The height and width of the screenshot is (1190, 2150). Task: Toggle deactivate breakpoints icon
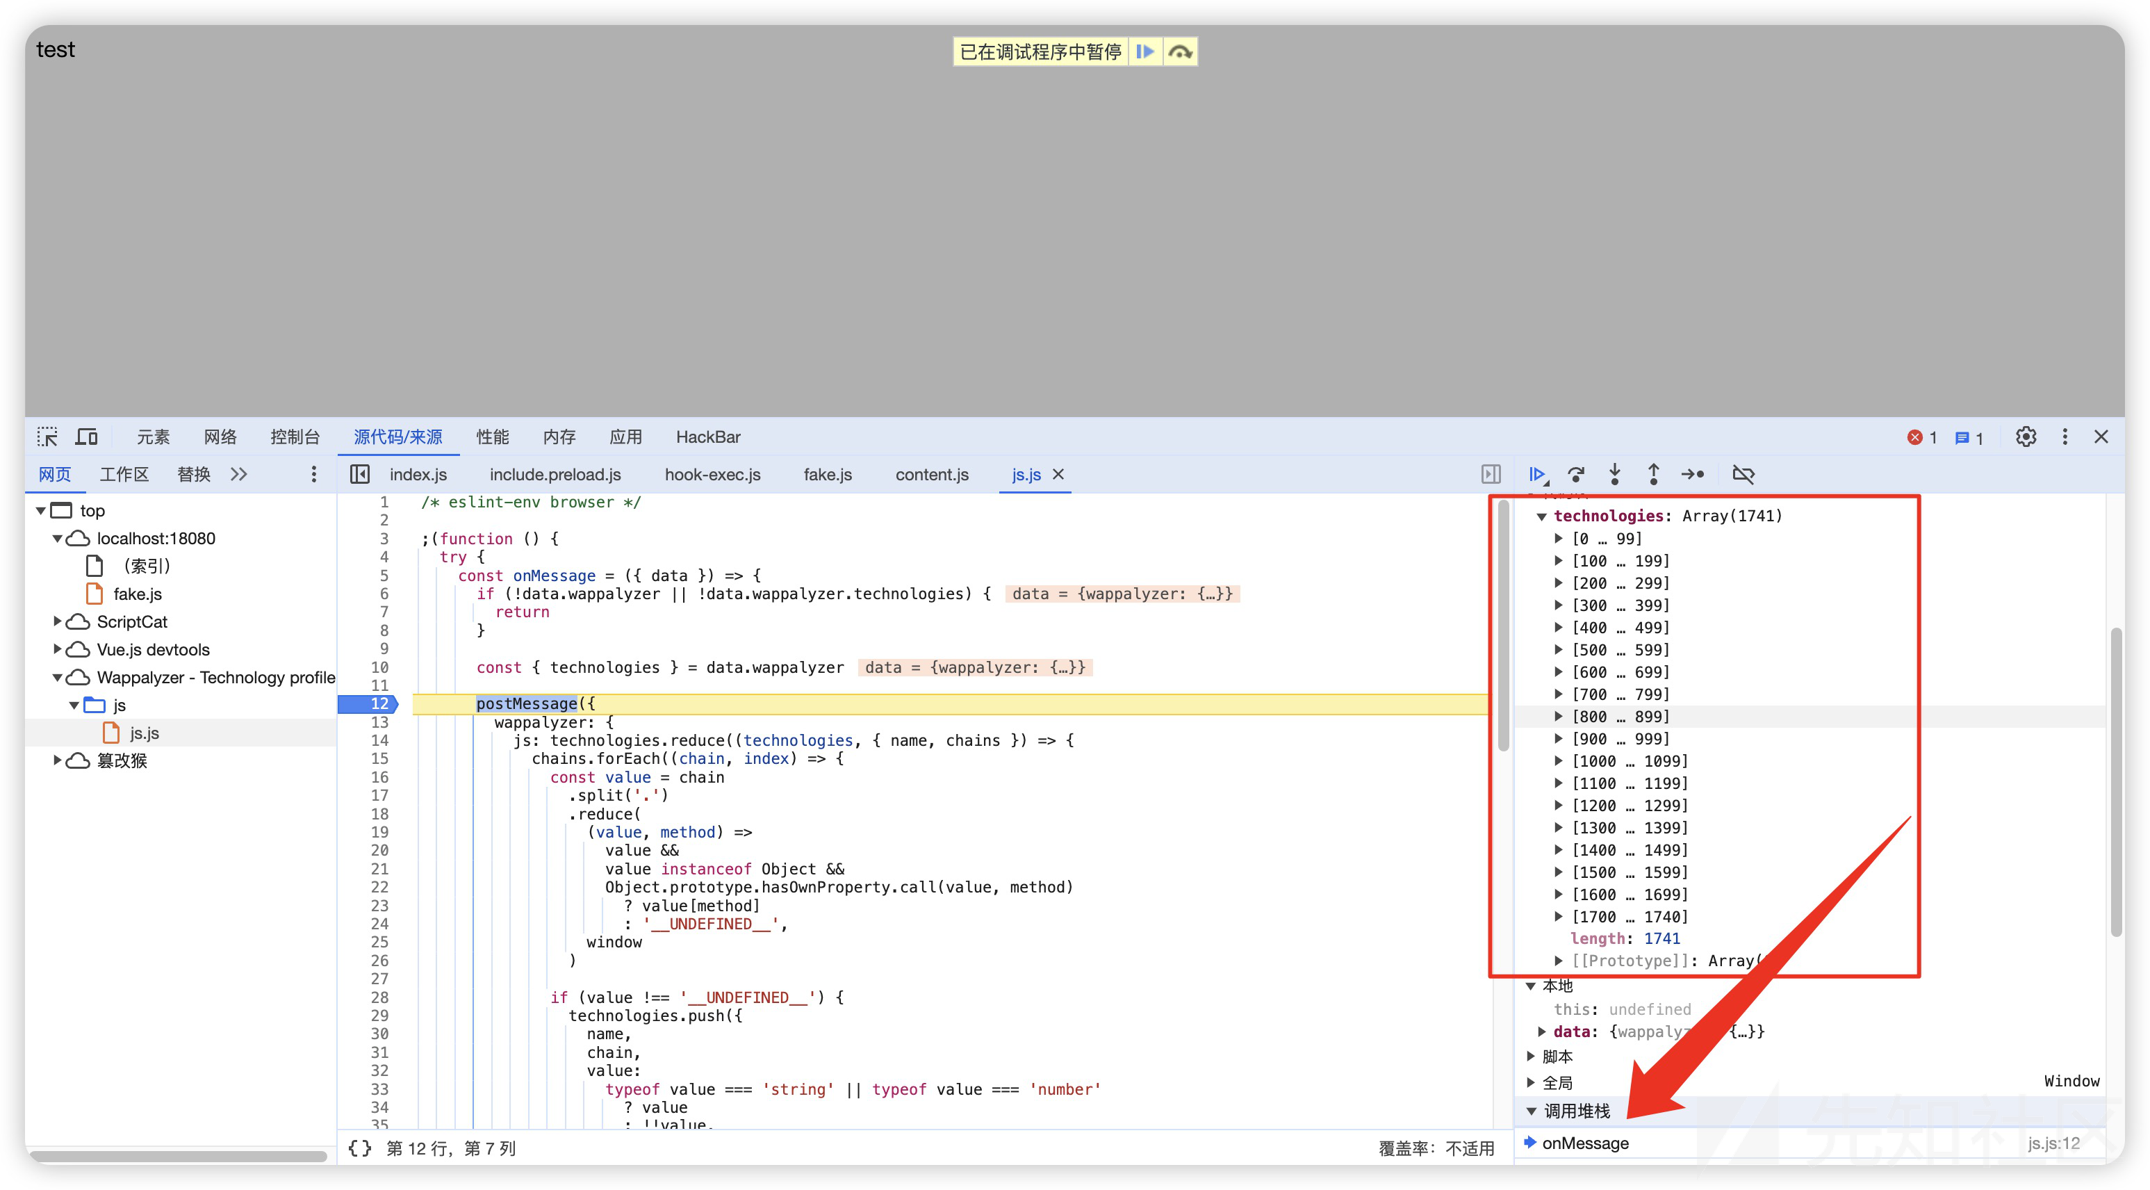[x=1743, y=474]
